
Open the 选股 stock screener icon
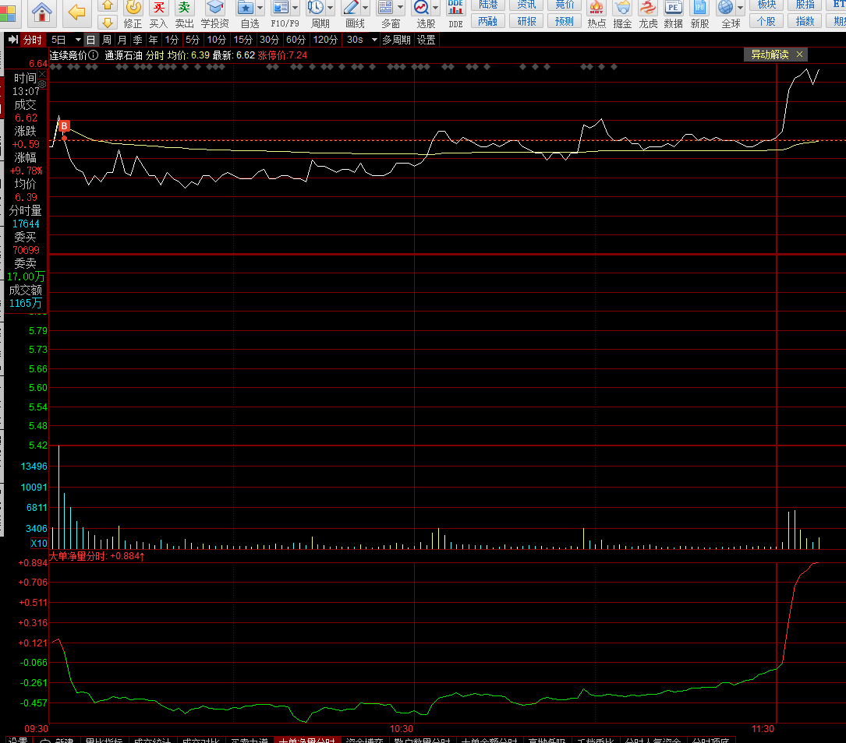[421, 14]
